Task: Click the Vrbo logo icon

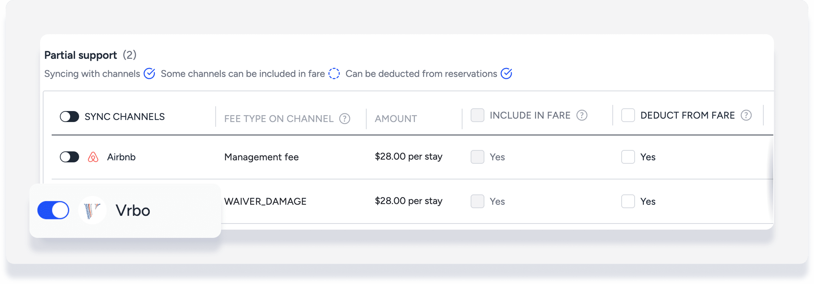Action: 92,210
